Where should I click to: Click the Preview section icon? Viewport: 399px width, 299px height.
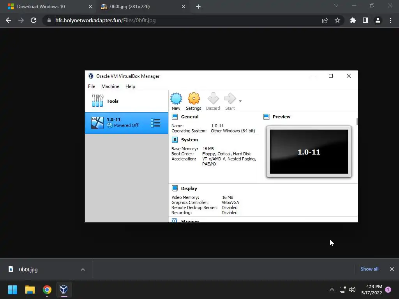(267, 117)
